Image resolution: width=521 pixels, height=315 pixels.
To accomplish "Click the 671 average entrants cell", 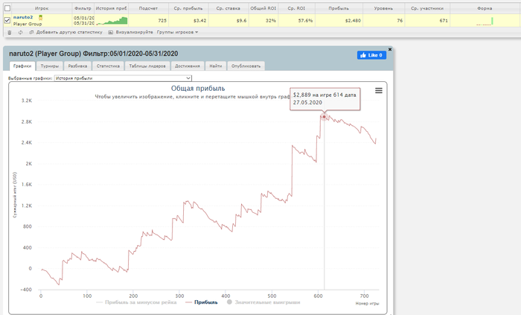I will pos(427,21).
